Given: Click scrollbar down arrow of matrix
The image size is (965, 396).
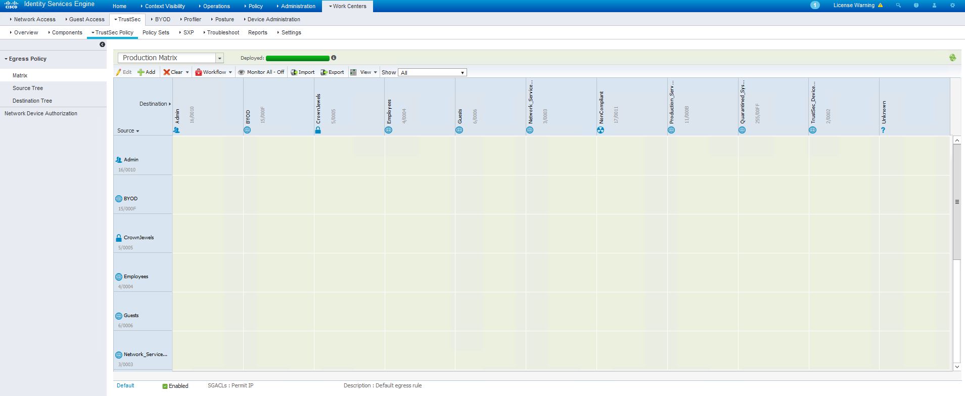Looking at the screenshot, I should coord(957,367).
